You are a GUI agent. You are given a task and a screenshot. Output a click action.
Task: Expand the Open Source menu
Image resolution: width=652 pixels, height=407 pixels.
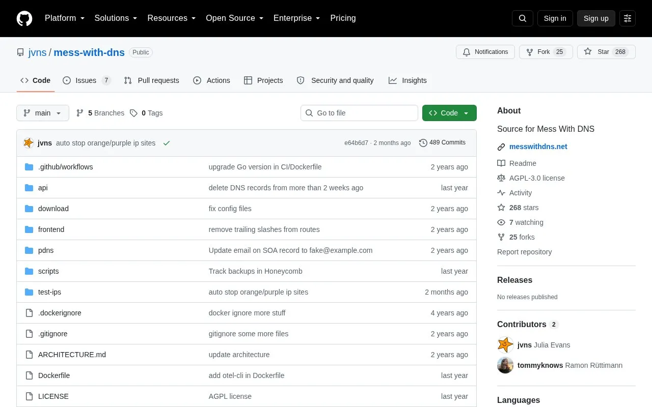[x=235, y=18]
